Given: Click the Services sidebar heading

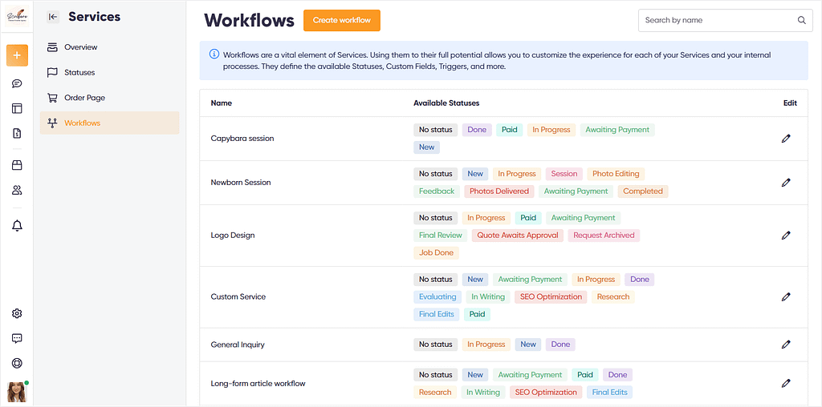Looking at the screenshot, I should [x=95, y=17].
